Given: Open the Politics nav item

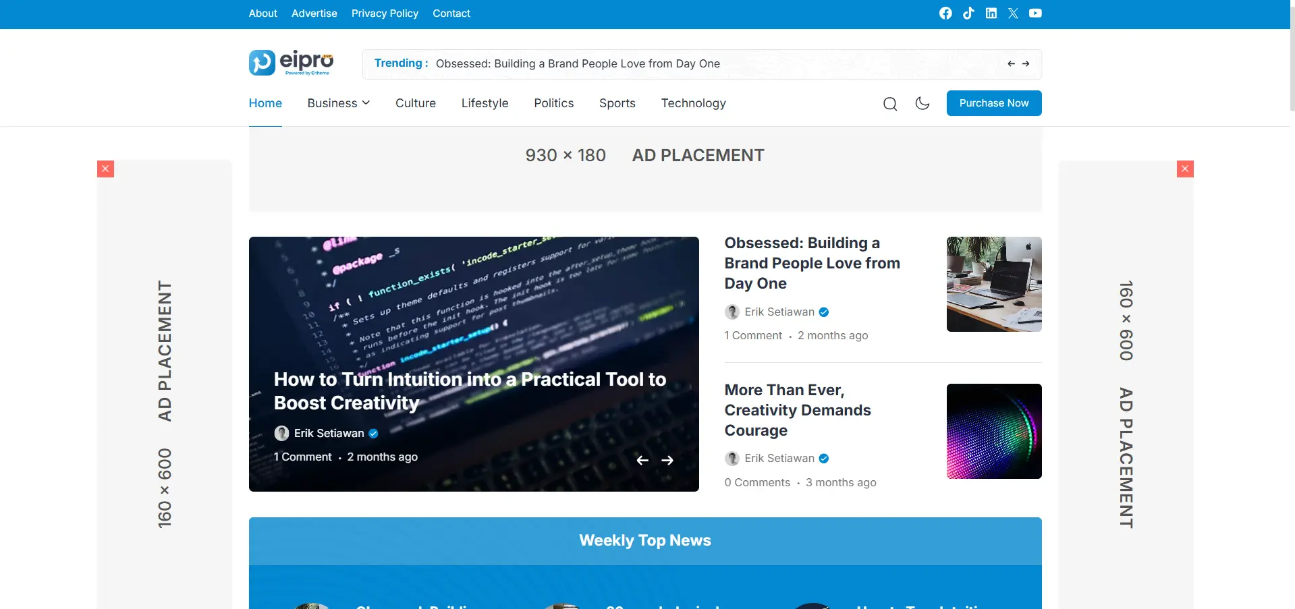Looking at the screenshot, I should (553, 103).
